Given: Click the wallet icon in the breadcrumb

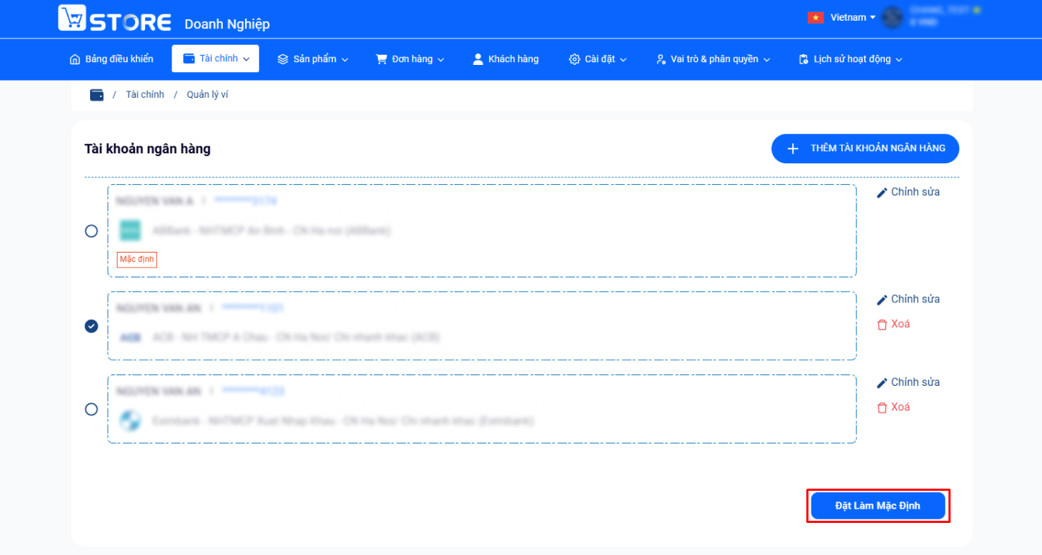Looking at the screenshot, I should coord(97,95).
